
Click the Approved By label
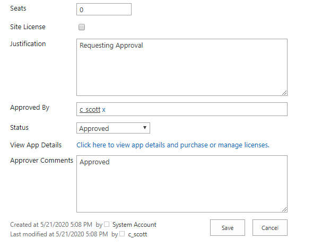30,108
